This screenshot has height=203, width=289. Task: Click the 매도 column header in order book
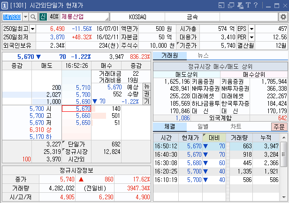tap(46, 66)
